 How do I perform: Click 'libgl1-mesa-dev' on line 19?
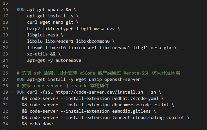(95, 29)
